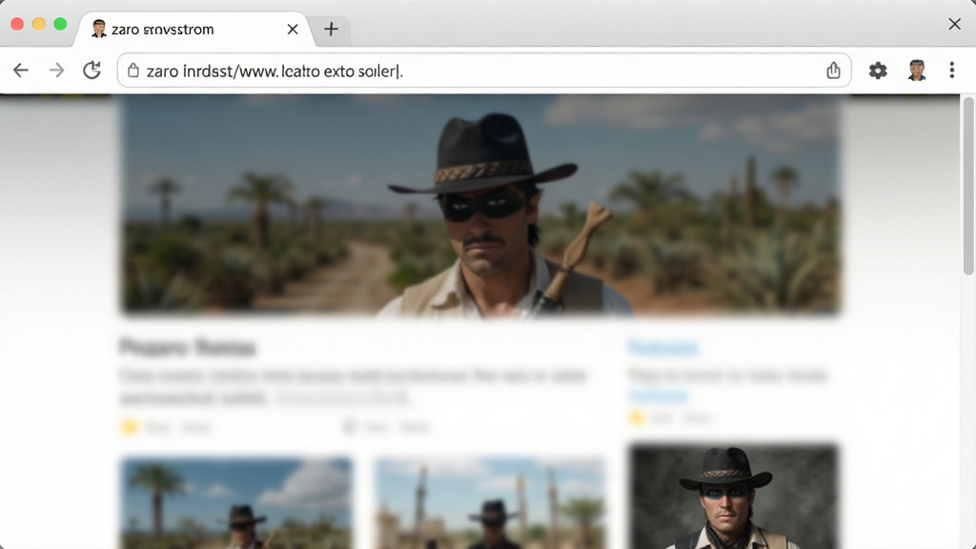976x549 pixels.
Task: Click the small gray icon beside article meta
Action: (x=349, y=426)
